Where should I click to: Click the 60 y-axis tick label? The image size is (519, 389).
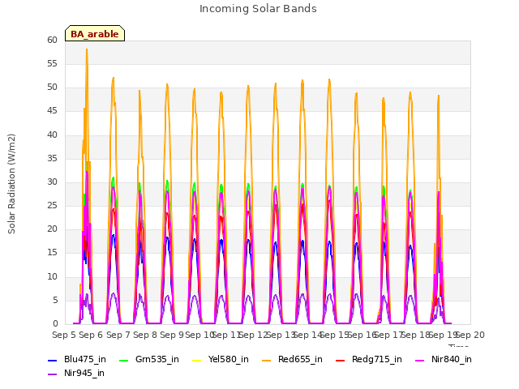[52, 40]
